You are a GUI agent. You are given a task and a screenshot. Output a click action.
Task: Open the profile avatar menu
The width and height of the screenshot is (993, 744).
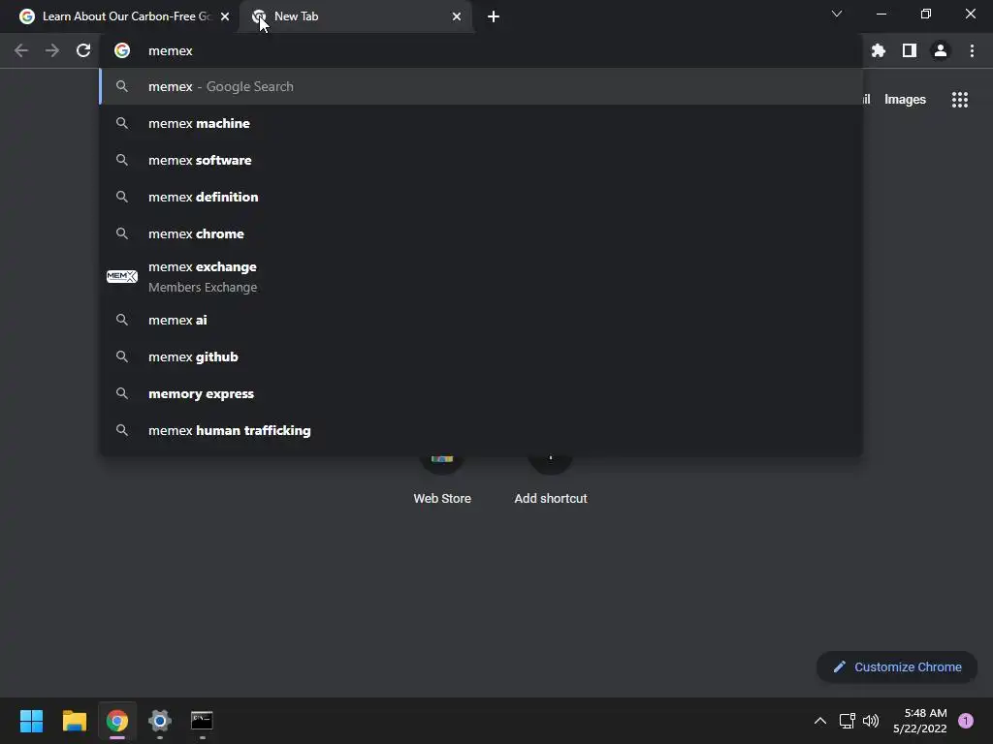[x=941, y=50]
